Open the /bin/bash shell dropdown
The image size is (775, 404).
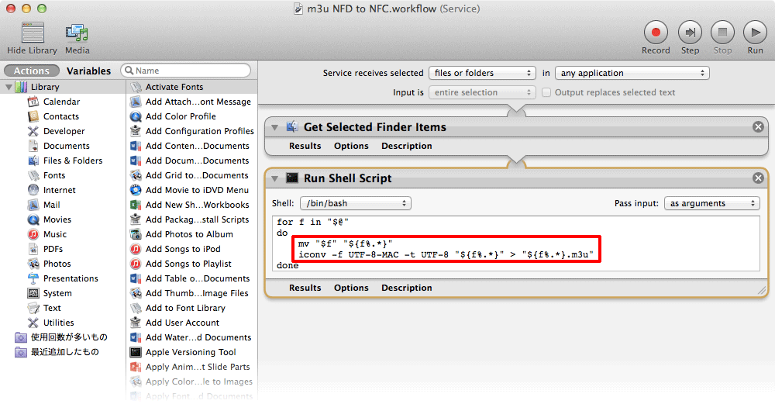coord(356,203)
